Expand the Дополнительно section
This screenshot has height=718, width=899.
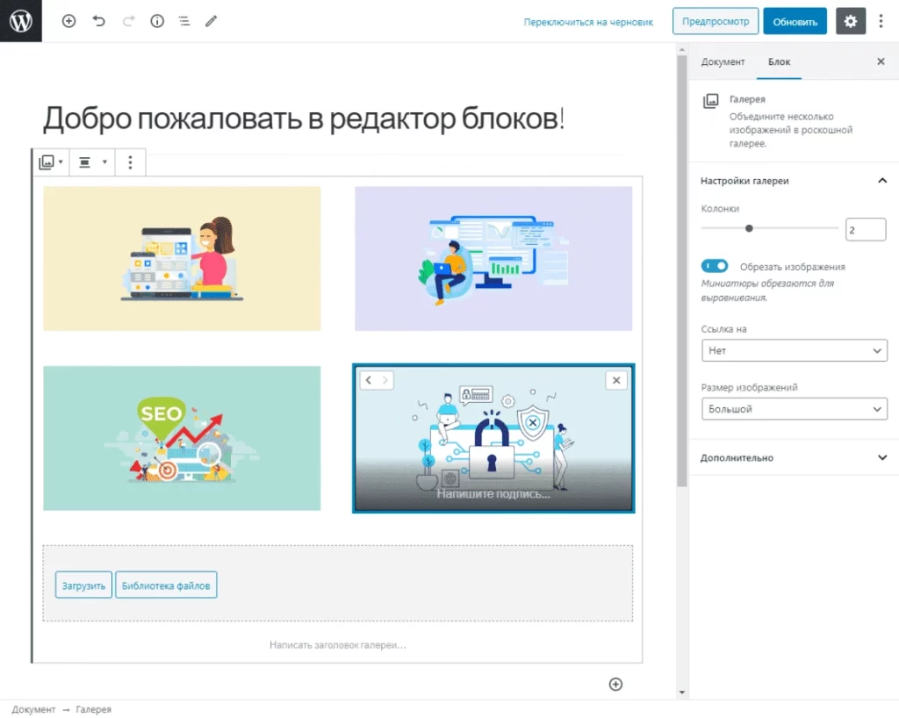pos(793,457)
